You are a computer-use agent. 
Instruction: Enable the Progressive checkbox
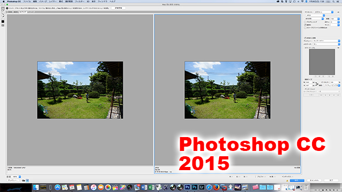(x=305, y=22)
